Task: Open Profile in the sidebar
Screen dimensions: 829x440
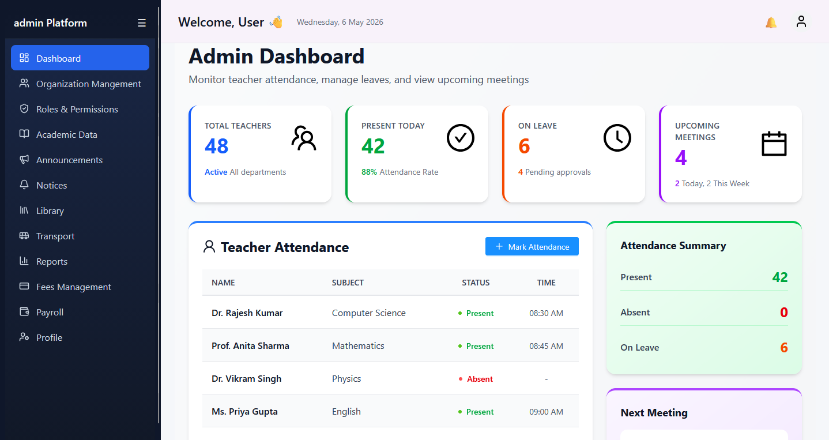Action: [x=80, y=337]
